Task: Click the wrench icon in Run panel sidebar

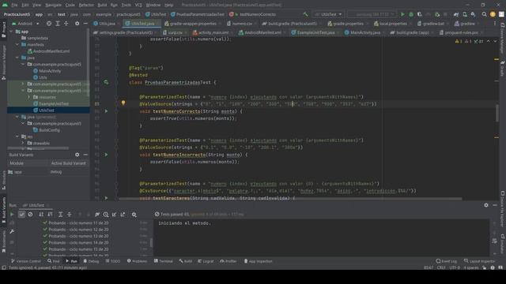Action: [12, 231]
